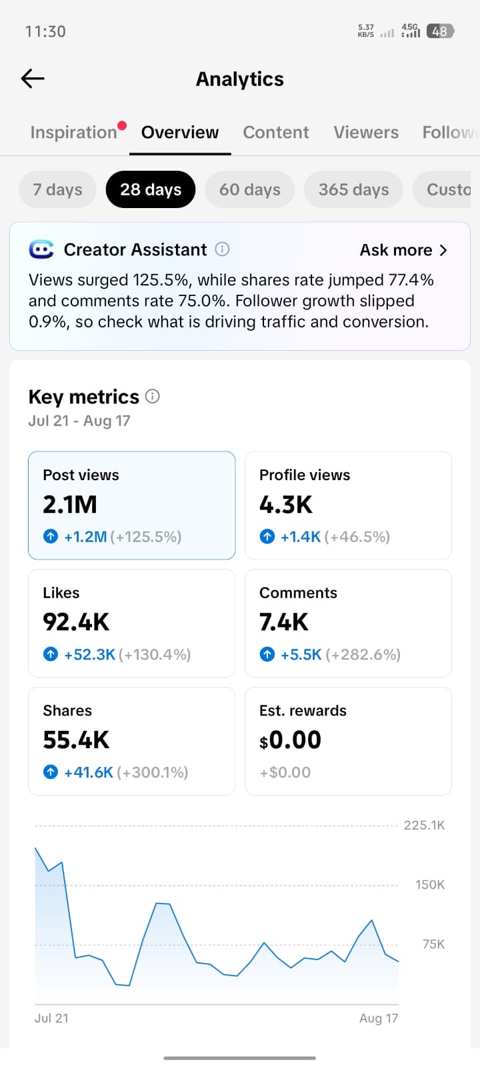The image size is (480, 1067).
Task: Expand Ask more chevron
Action: tap(444, 250)
